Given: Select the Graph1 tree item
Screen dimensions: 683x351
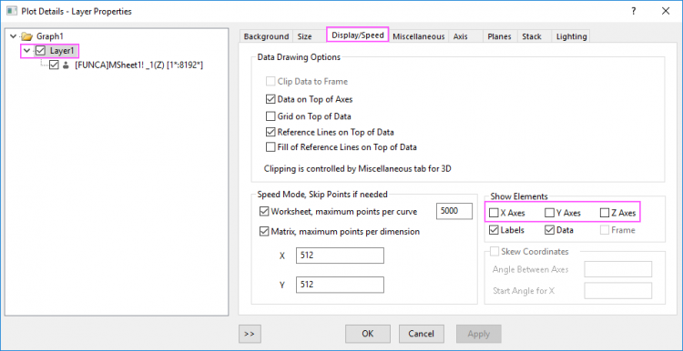Looking at the screenshot, I should coord(50,36).
